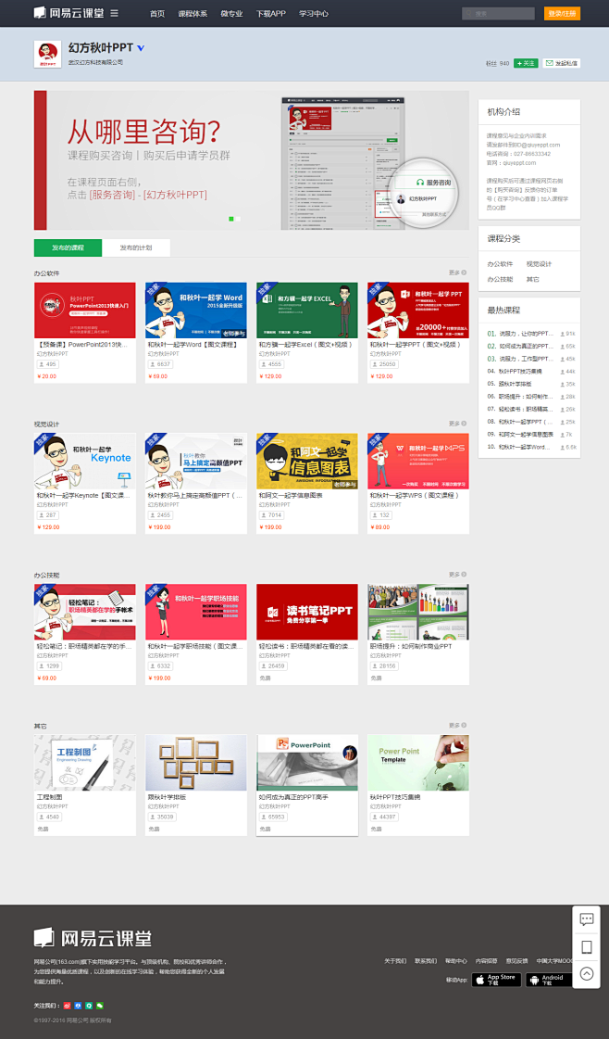Click the 幻方秋叶PPT profile avatar
The image size is (609, 1039).
tap(47, 54)
